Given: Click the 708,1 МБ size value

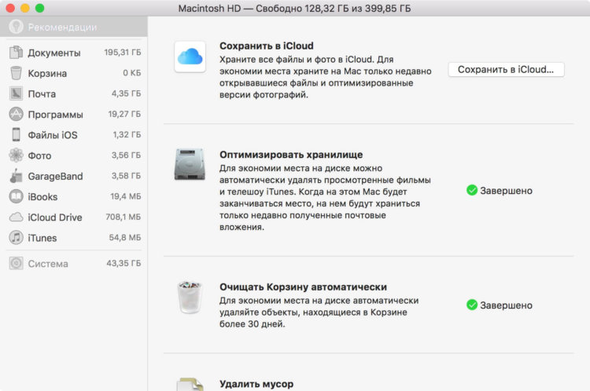Looking at the screenshot, I should pyautogui.click(x=124, y=217).
